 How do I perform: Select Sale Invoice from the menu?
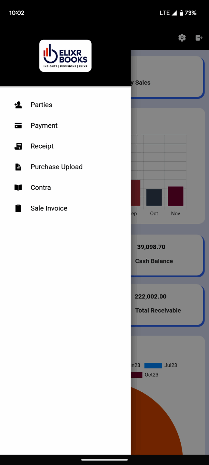49,208
